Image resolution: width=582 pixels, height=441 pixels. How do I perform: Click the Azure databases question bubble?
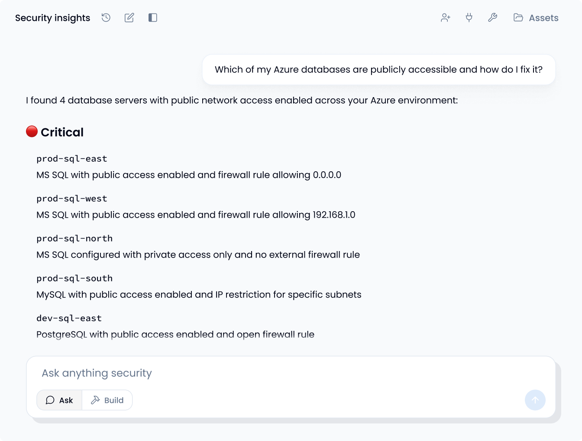point(378,70)
